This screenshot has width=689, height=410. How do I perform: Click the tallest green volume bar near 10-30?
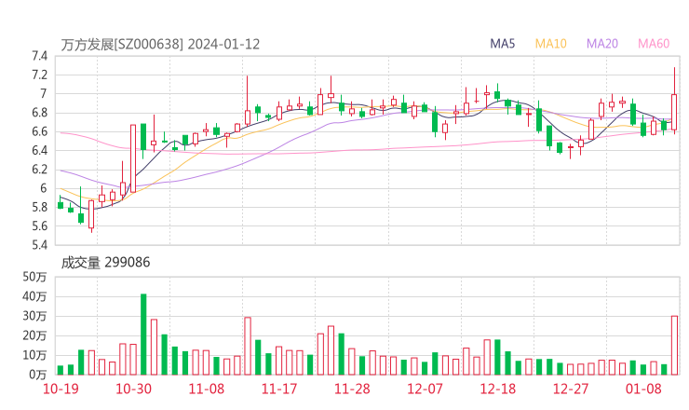143,335
